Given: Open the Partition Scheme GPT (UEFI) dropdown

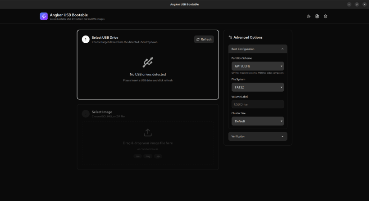Looking at the screenshot, I should [258, 66].
